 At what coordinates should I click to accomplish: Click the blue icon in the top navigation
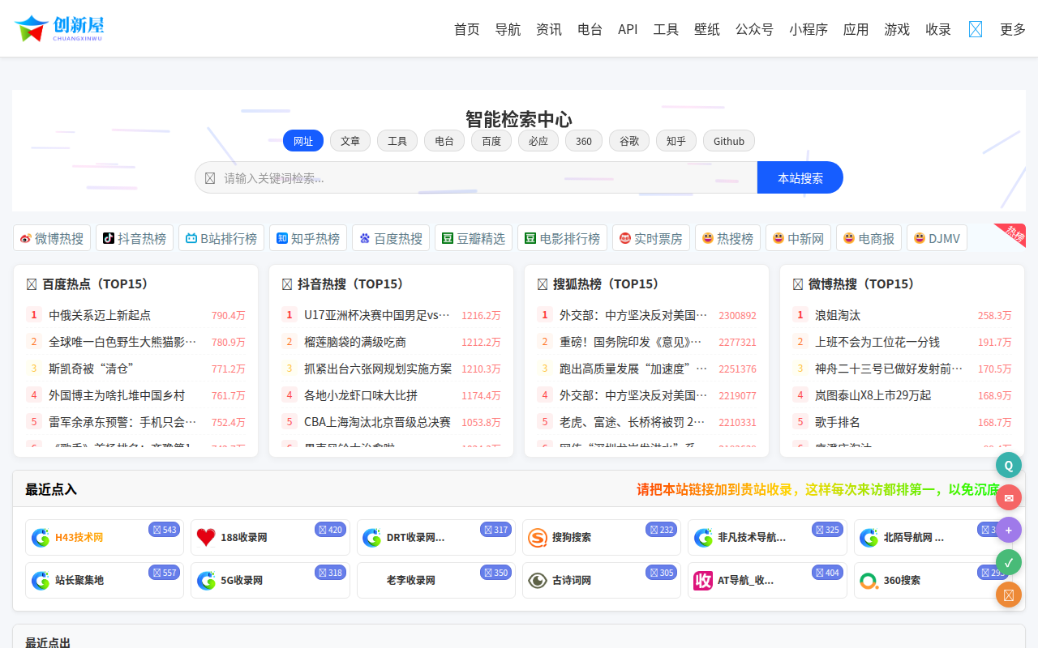tap(976, 29)
